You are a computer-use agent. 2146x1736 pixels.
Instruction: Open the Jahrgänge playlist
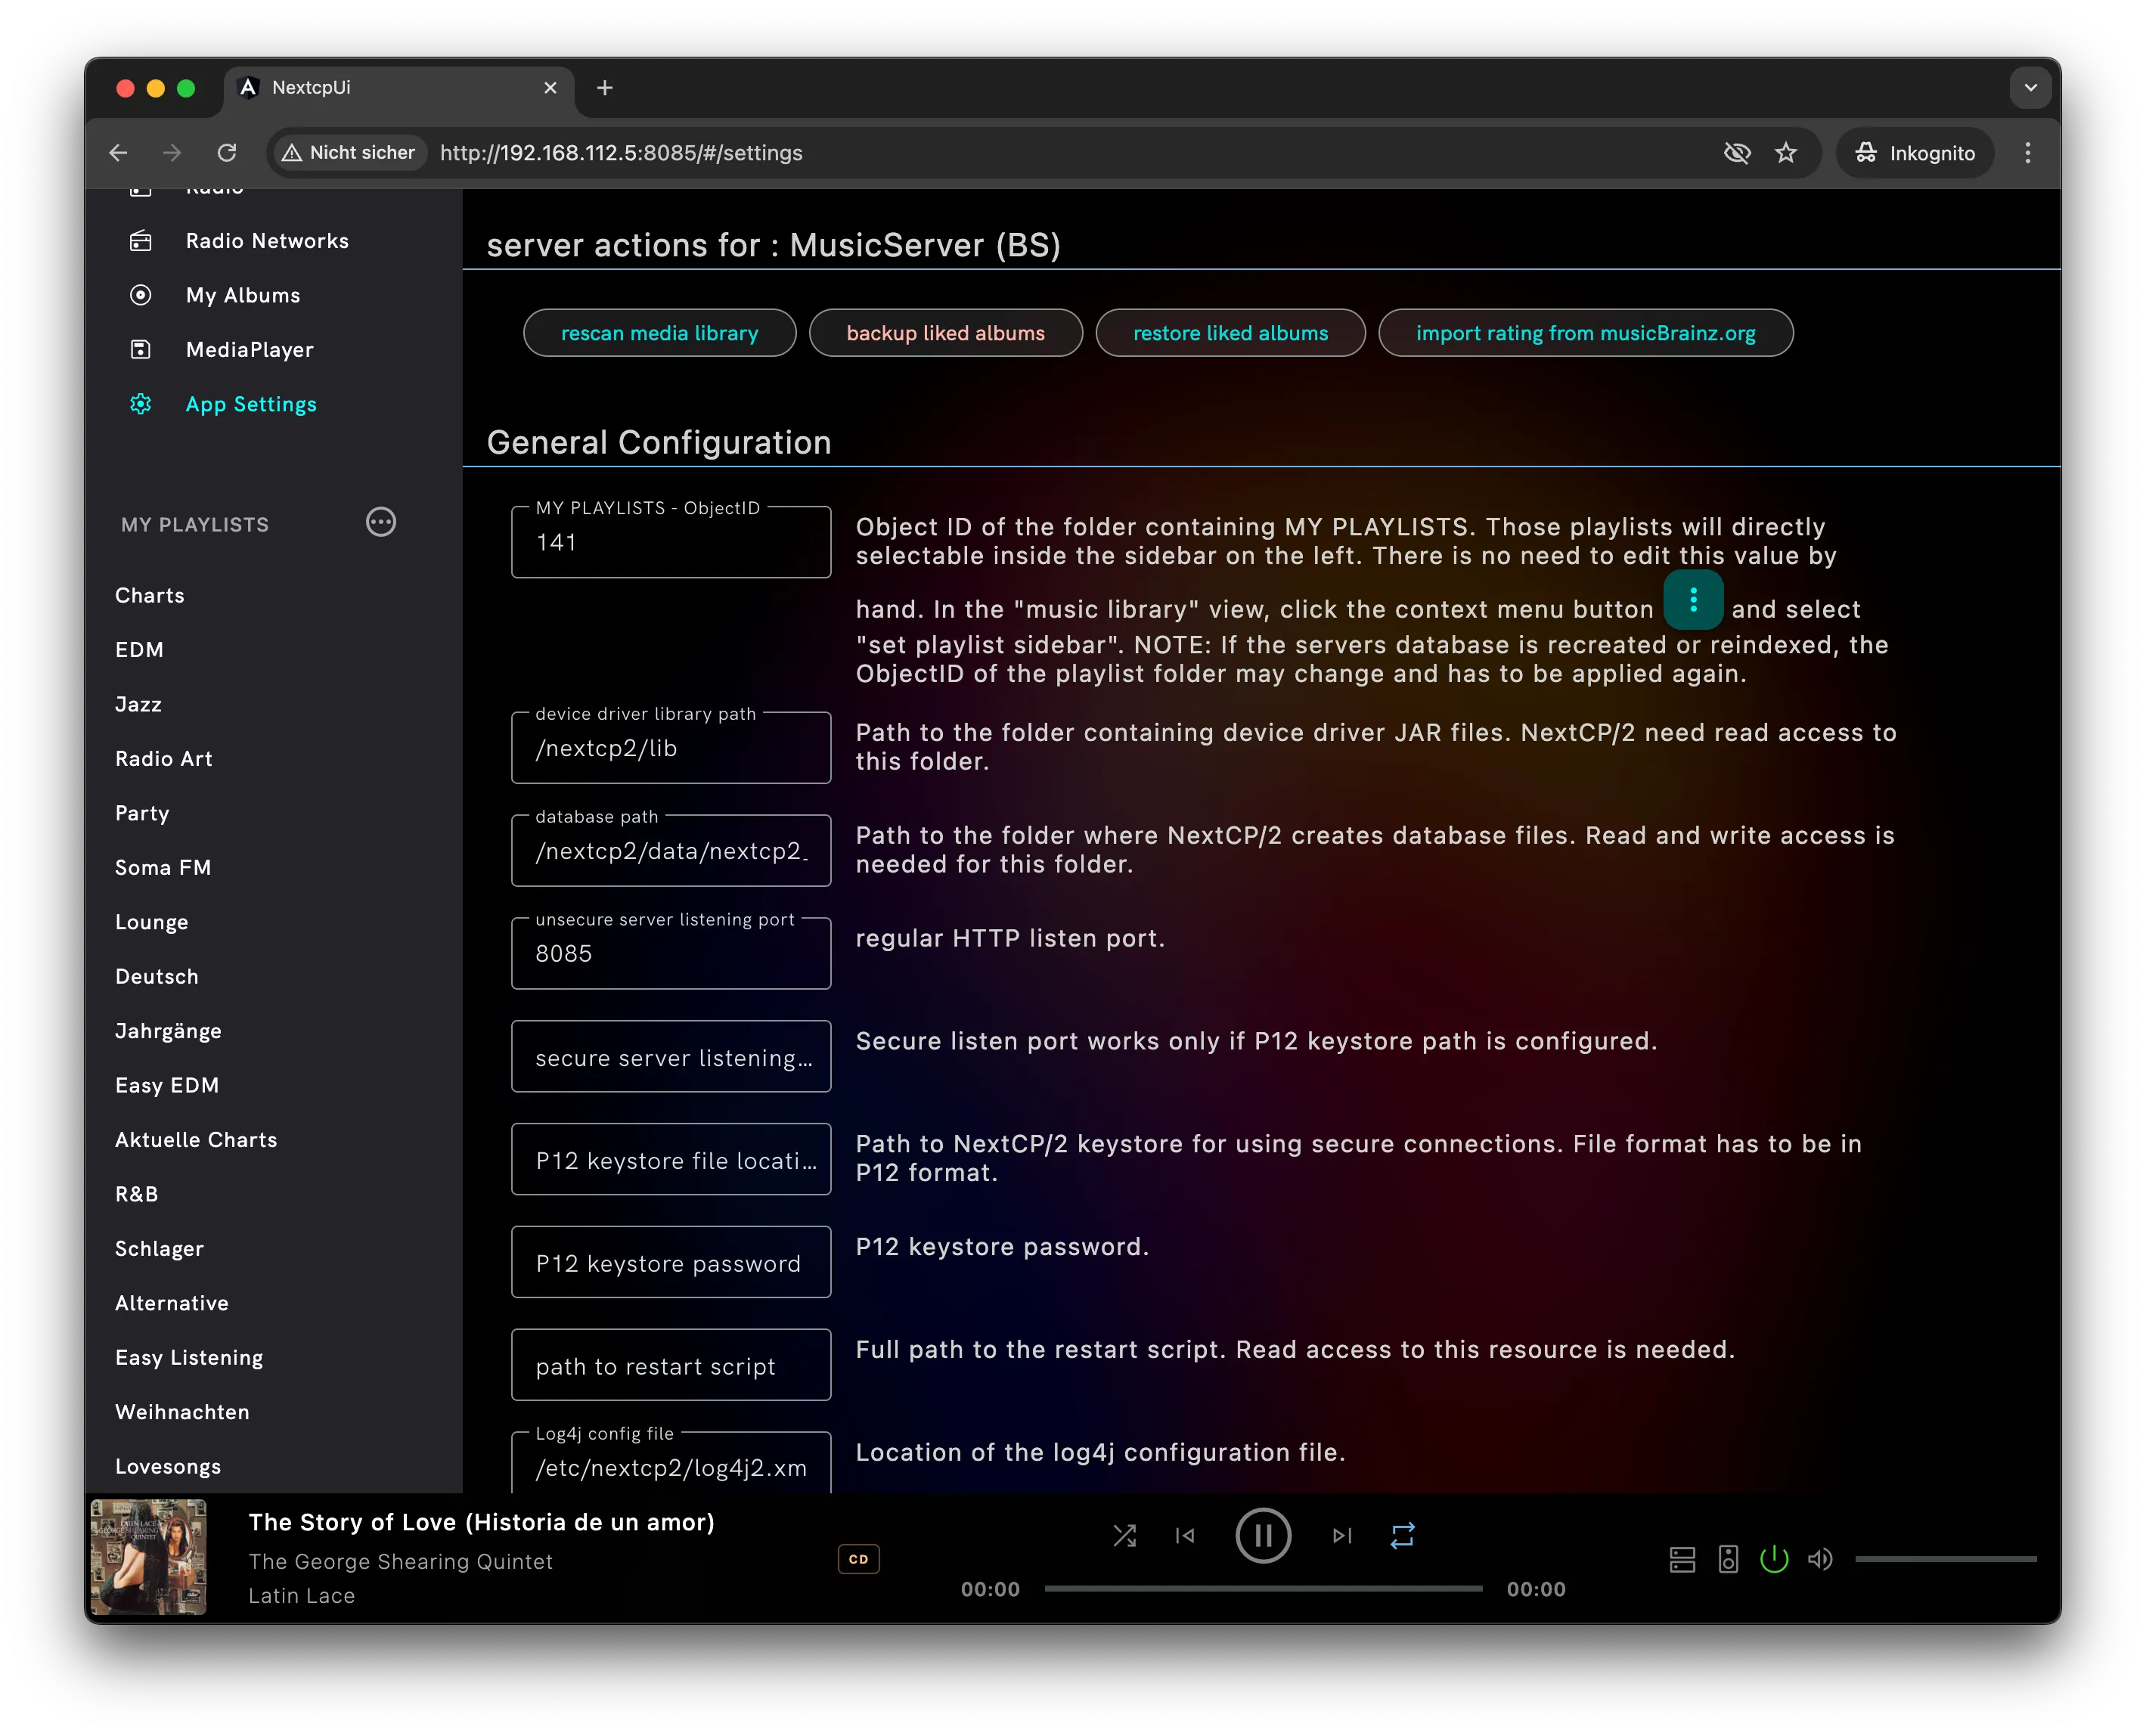pyautogui.click(x=168, y=1031)
